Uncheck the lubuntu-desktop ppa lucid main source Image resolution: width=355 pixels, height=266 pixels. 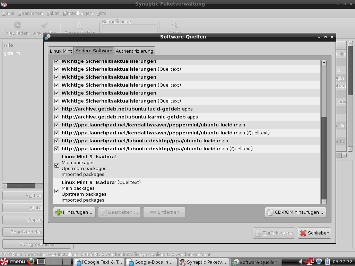pos(57,141)
